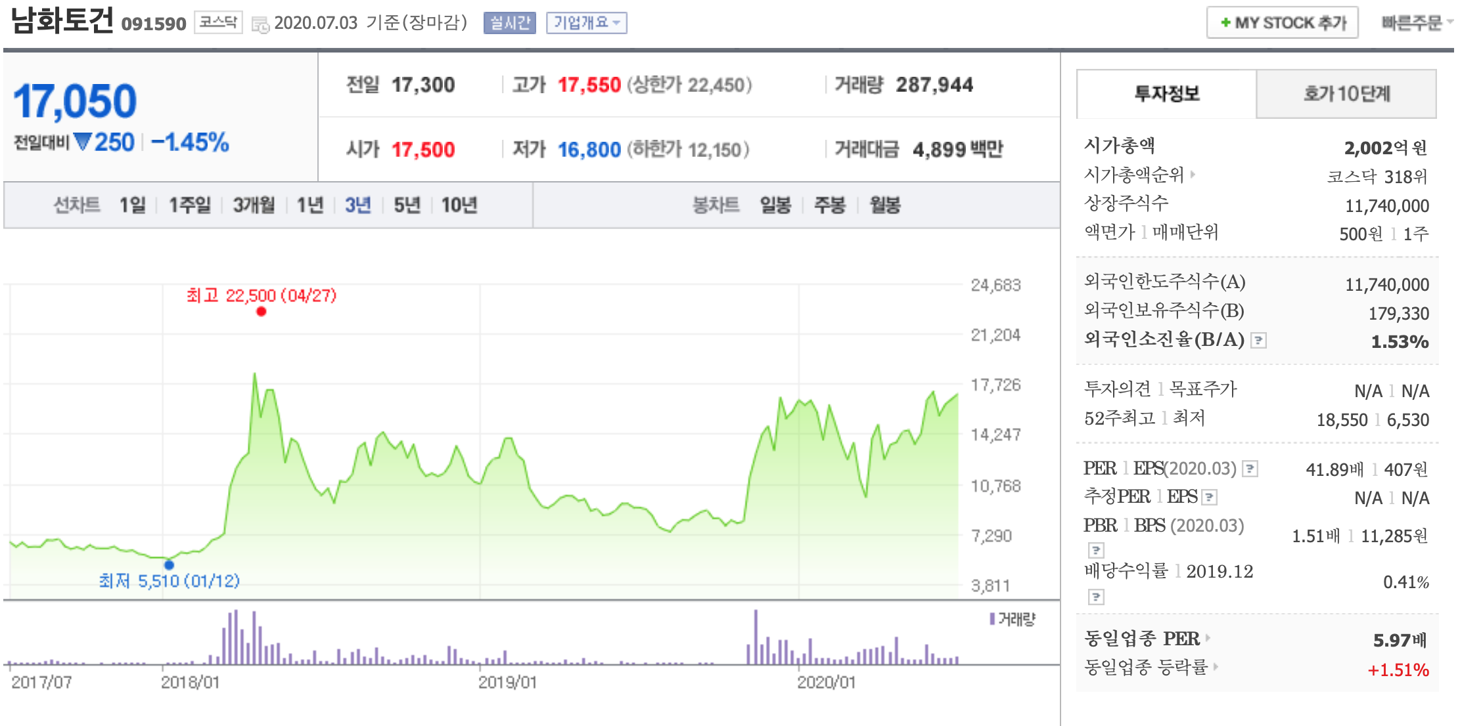Click the 거래대금 value 4,899 백만

[958, 150]
